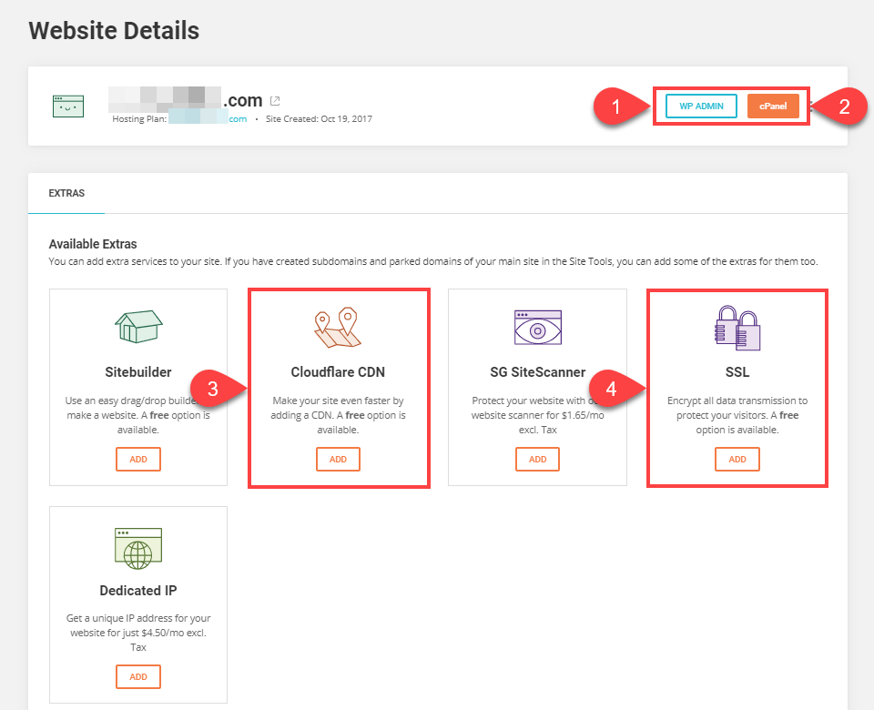Screen dimensions: 874x710
Task: Click the Dedicated IP globe icon
Action: click(x=137, y=546)
